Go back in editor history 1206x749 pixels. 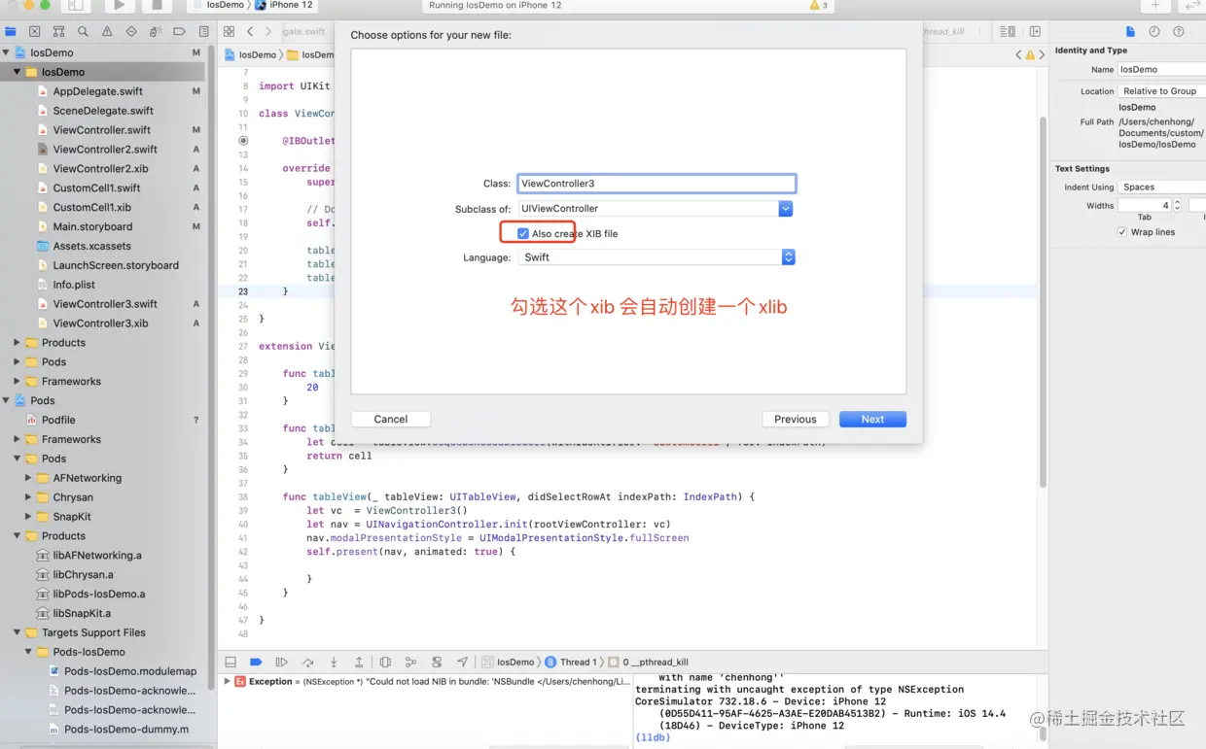pyautogui.click(x=250, y=31)
